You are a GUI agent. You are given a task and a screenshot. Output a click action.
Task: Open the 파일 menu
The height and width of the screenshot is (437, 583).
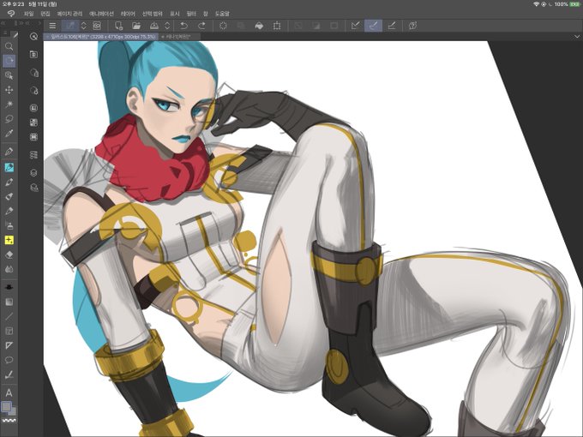click(x=28, y=14)
